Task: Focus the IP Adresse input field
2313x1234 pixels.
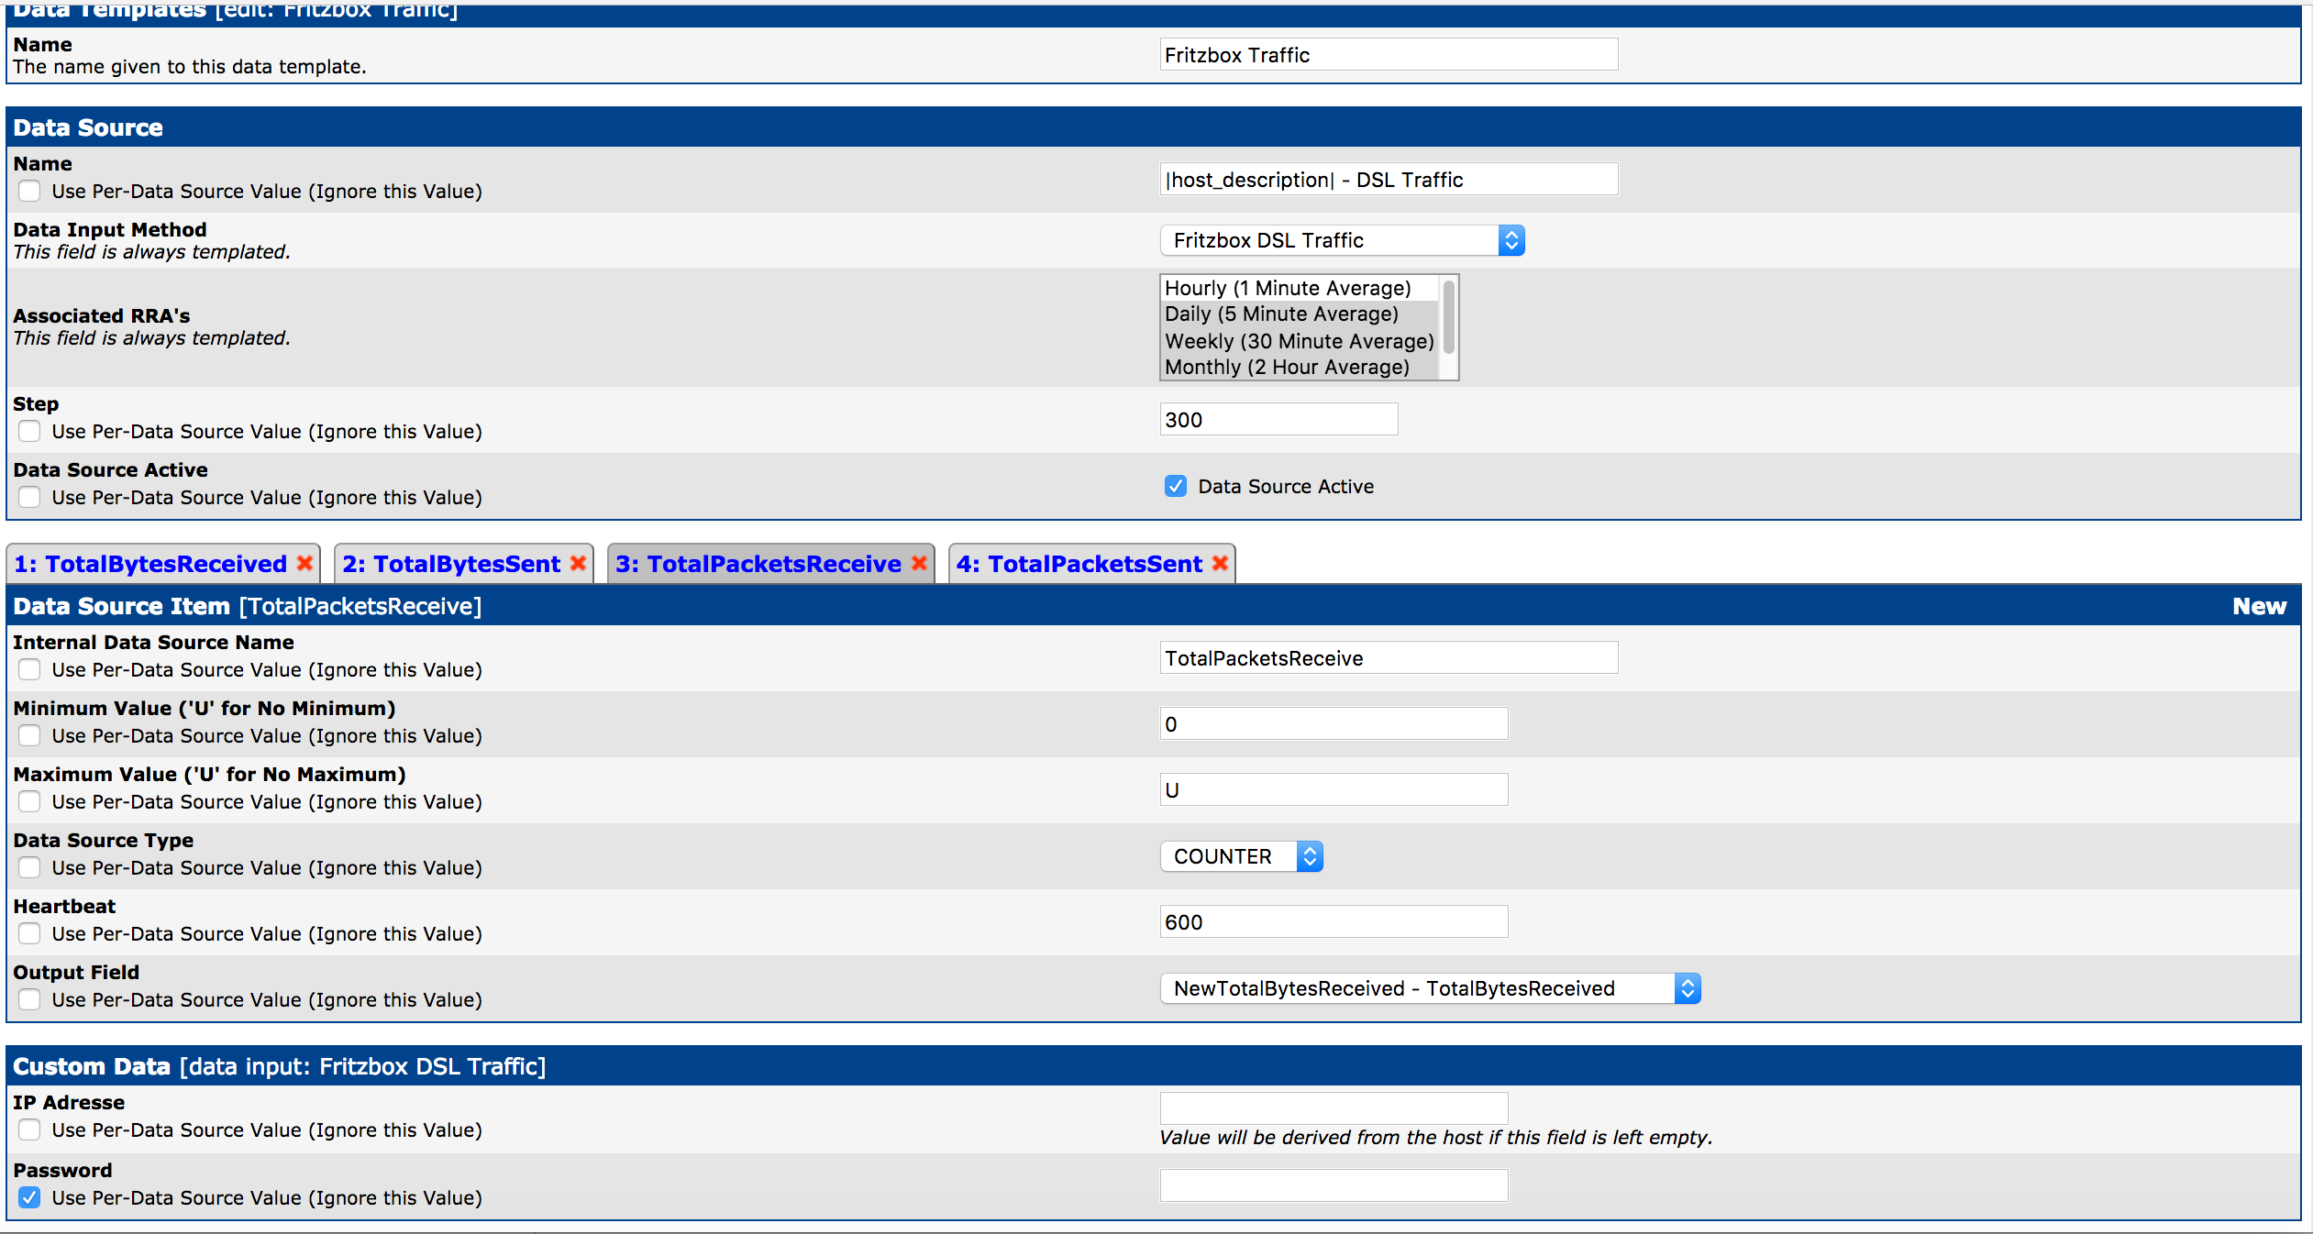Action: click(x=1334, y=1108)
